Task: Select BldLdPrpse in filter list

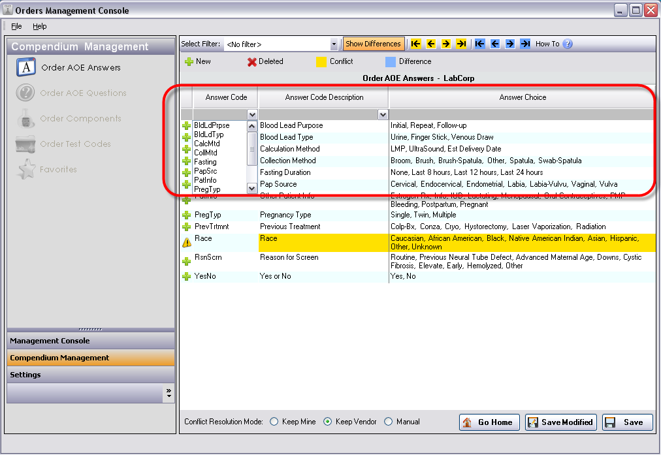Action: (219, 125)
